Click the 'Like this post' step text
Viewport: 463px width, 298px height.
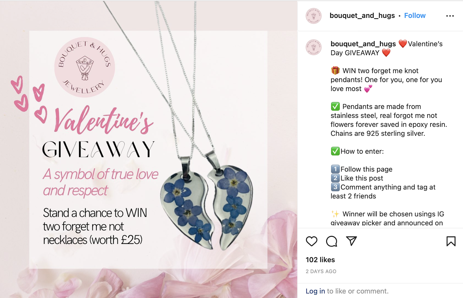coord(362,178)
